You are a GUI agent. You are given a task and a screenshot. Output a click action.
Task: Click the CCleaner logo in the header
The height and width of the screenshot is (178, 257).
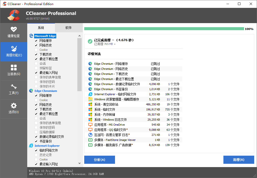[14, 15]
